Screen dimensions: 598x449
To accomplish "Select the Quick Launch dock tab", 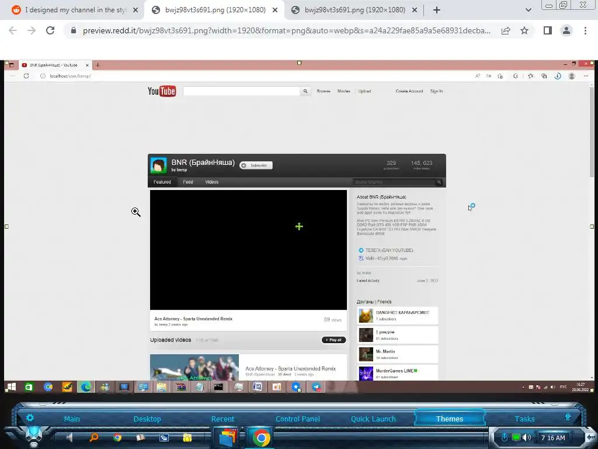I will point(373,419).
